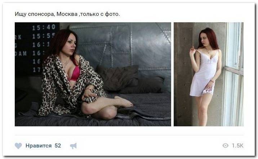258x159 pixels.
Task: Click the gray pillow in the left photo
Action: [x=117, y=78]
